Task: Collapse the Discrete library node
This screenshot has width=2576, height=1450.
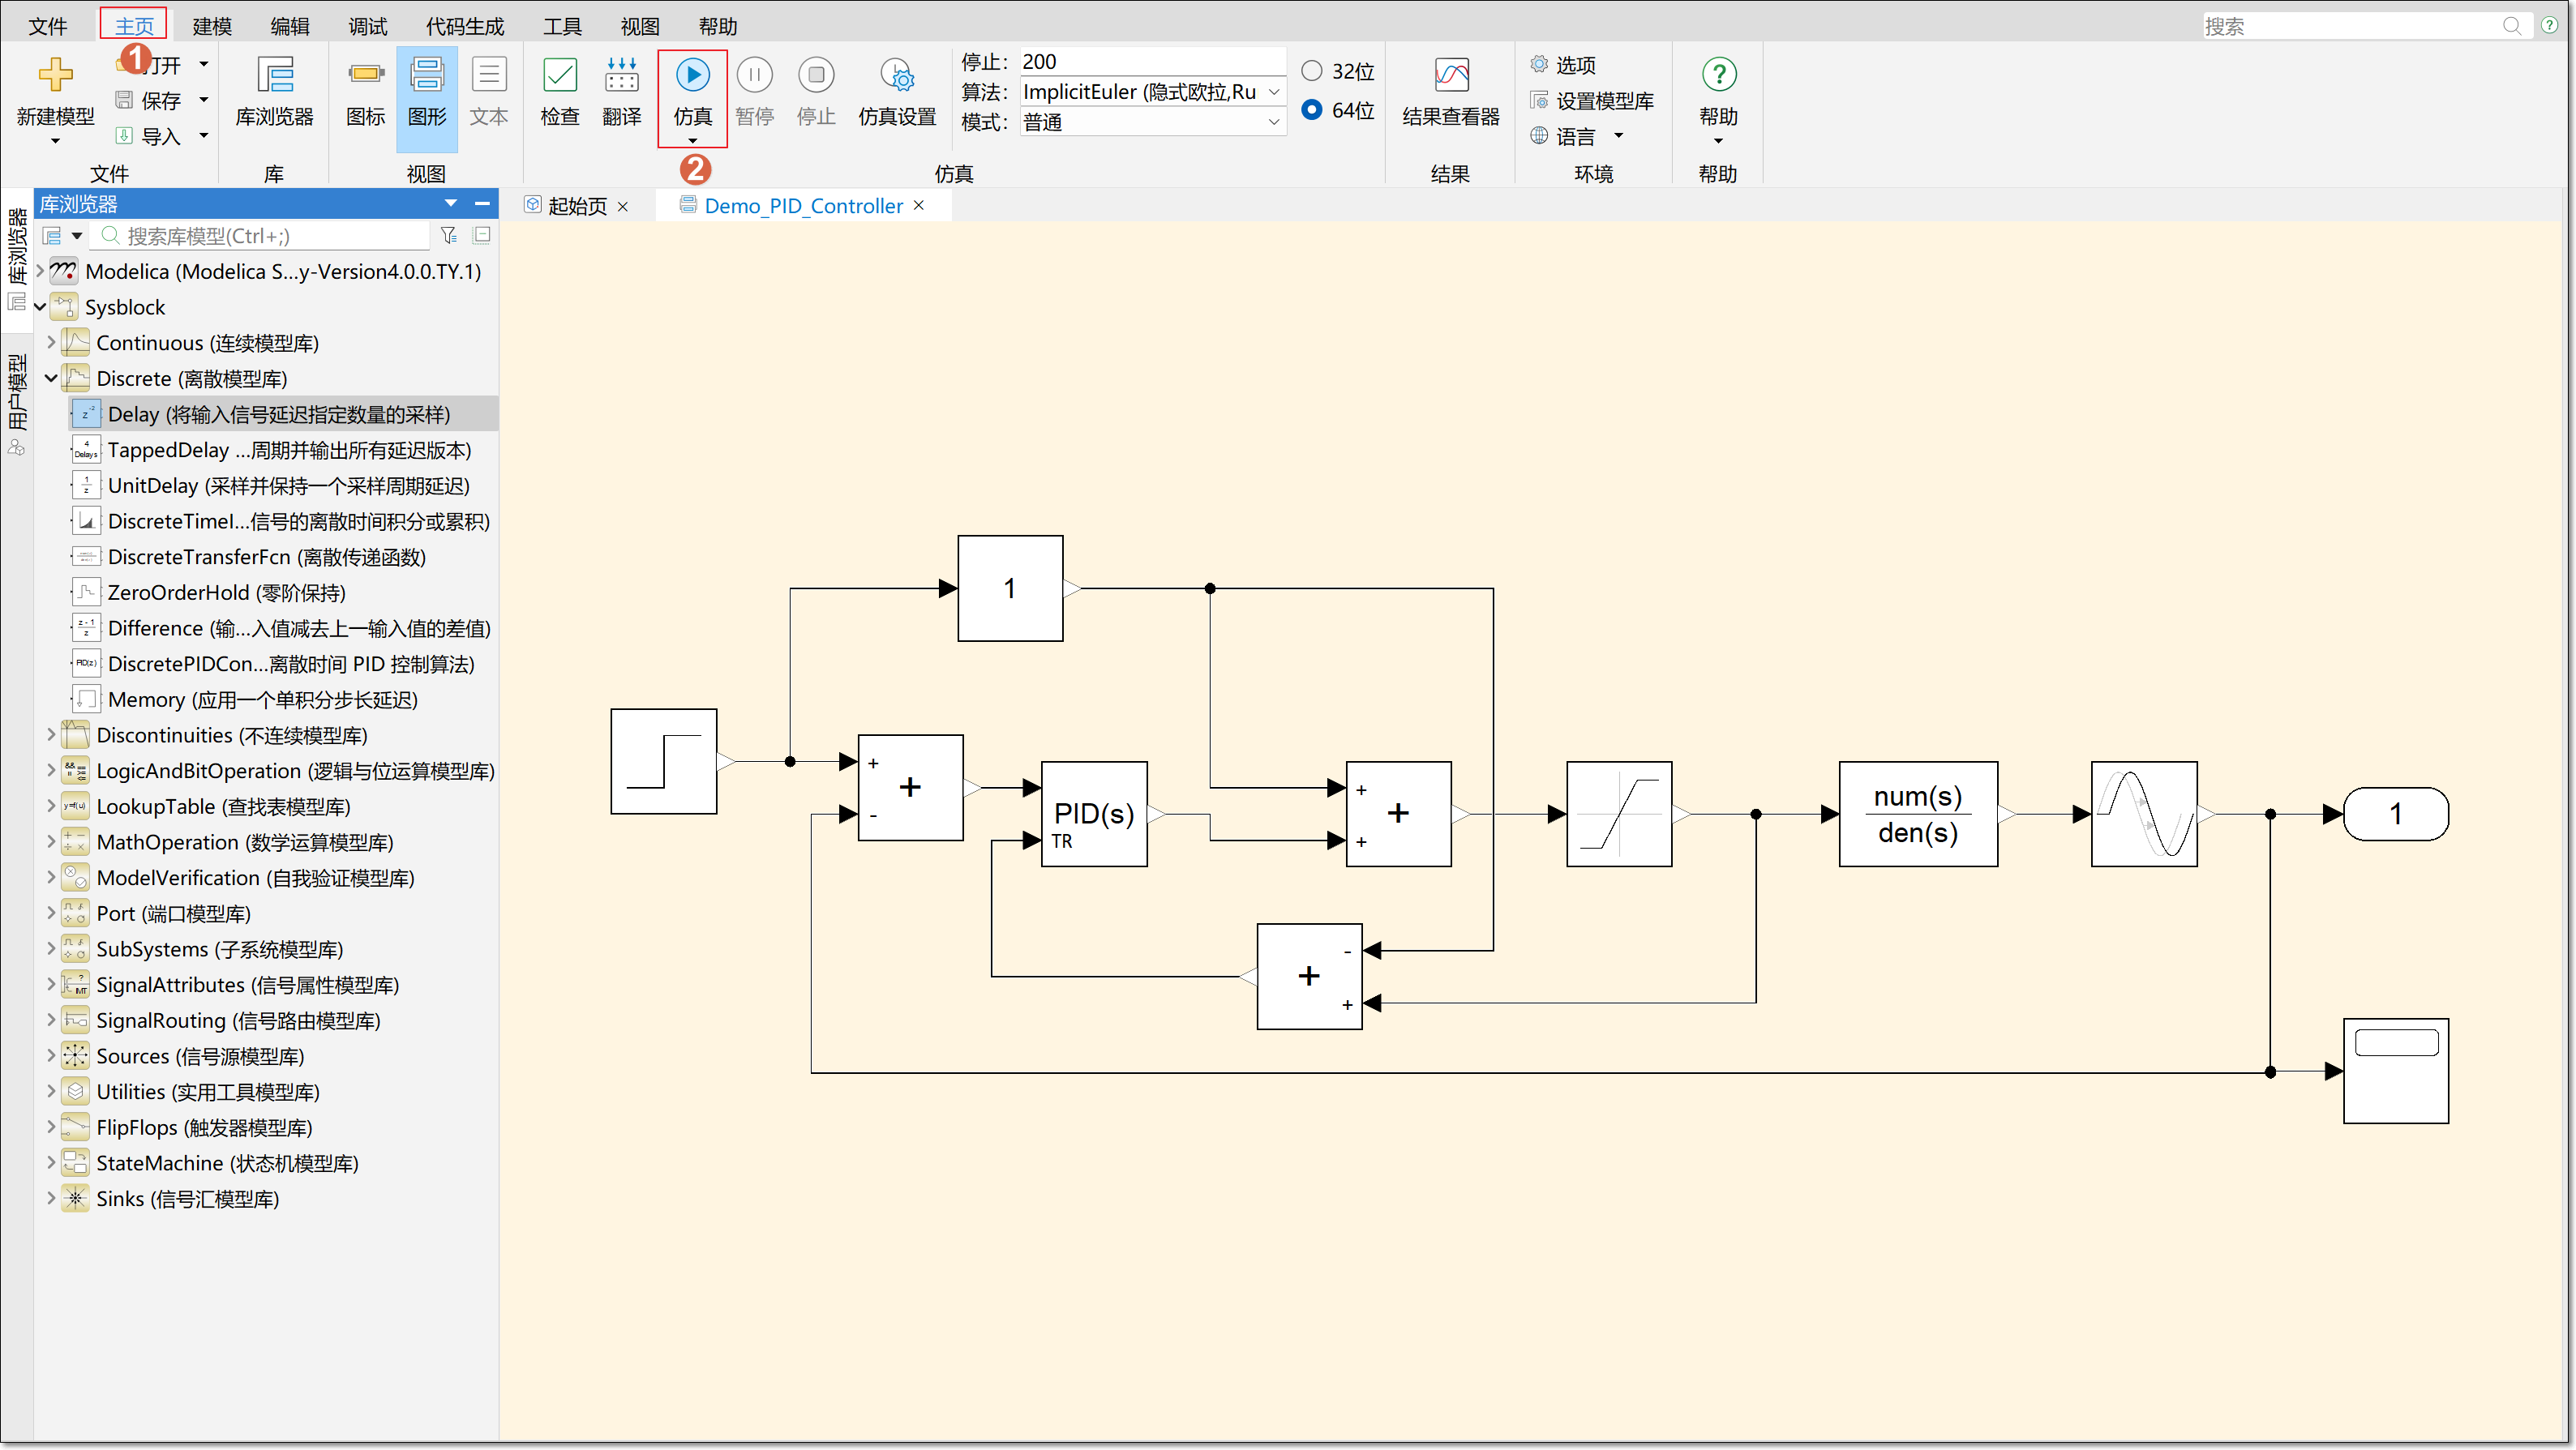Action: (51, 379)
